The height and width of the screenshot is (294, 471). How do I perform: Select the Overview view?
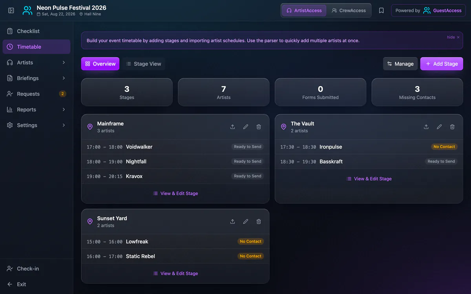(100, 64)
